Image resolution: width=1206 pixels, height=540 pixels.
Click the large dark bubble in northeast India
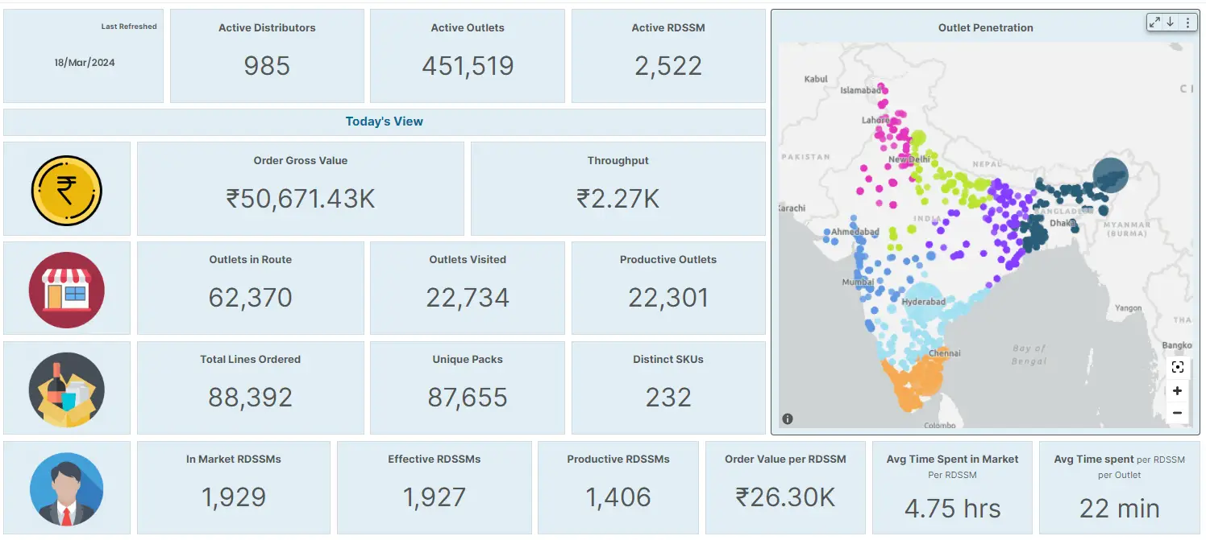coord(1111,176)
